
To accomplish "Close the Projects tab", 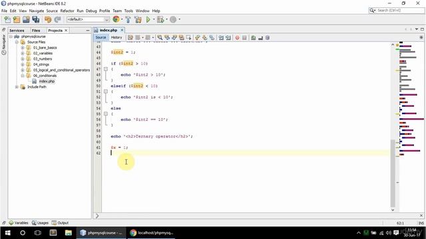I will pos(66,31).
